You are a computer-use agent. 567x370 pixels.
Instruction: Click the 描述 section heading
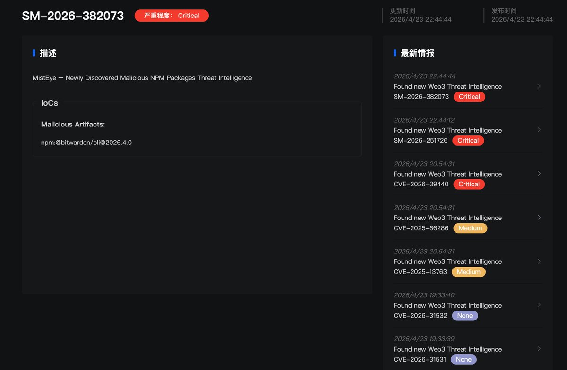point(48,53)
